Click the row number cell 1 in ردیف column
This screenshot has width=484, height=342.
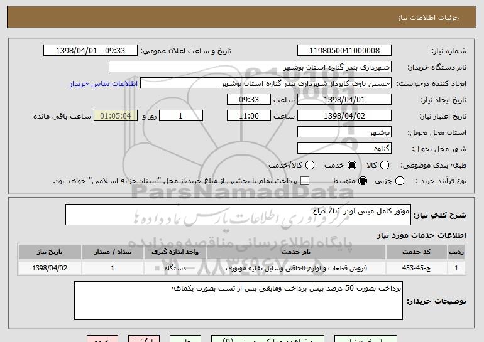(x=456, y=268)
